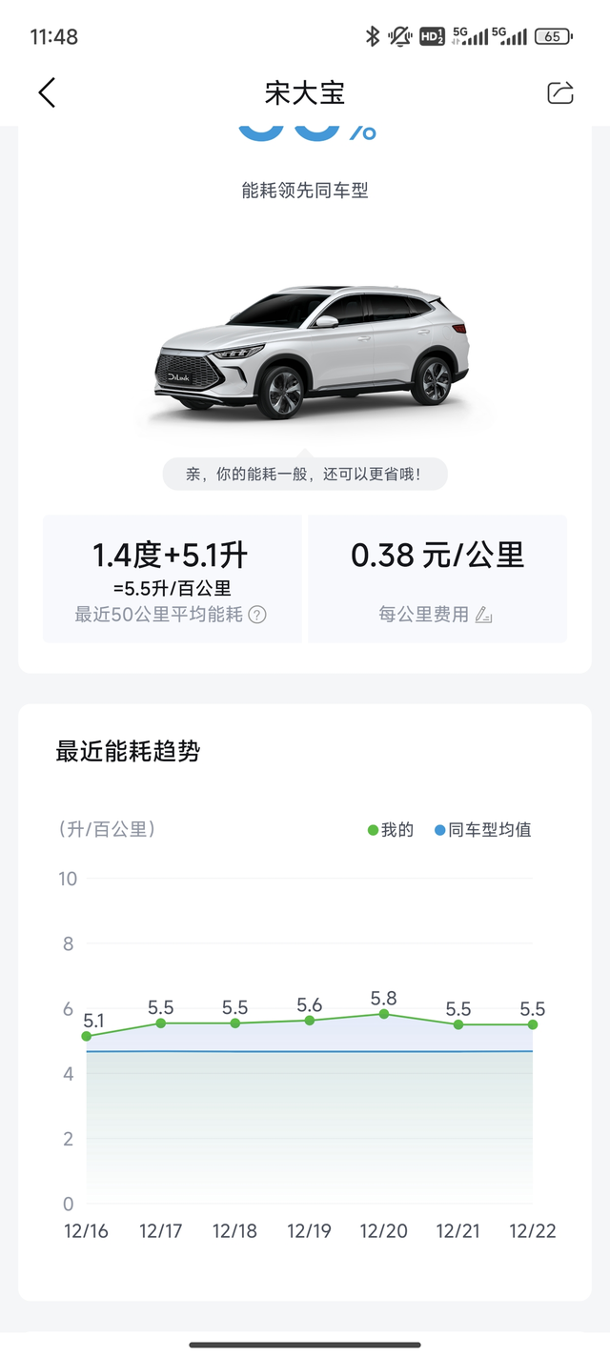Tap the pencil edit icon next to 每公里费用
This screenshot has height=1357, width=610.
(482, 616)
